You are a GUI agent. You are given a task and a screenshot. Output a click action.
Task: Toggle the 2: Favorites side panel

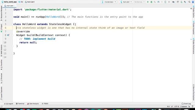[x=1, y=65]
